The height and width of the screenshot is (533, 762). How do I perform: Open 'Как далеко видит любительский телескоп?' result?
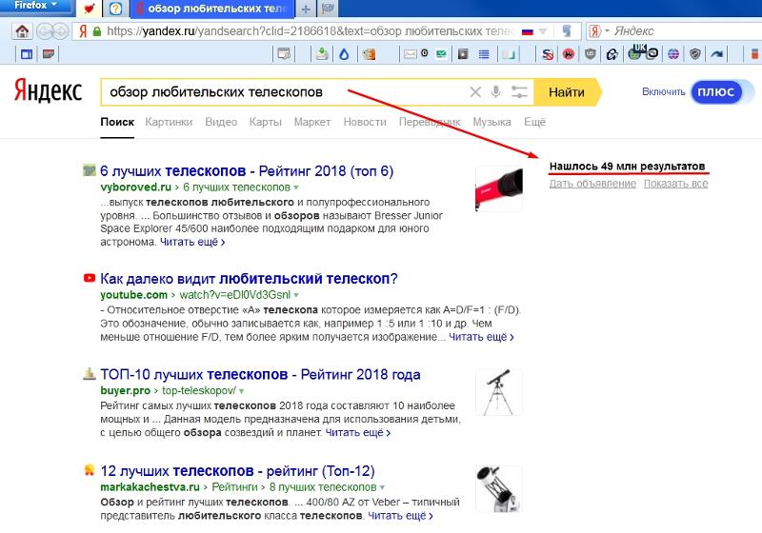[249, 279]
